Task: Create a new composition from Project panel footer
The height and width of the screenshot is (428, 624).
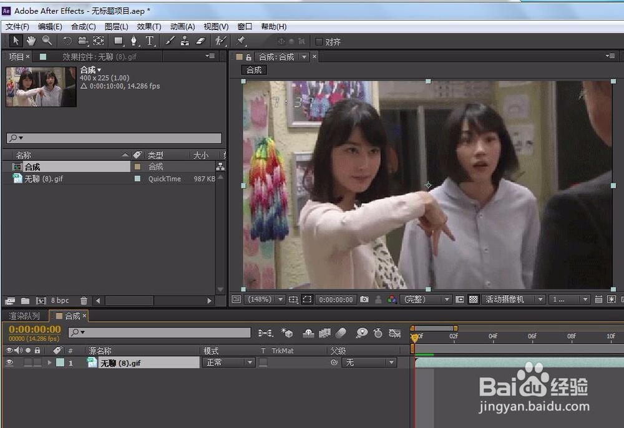Action: click(41, 301)
